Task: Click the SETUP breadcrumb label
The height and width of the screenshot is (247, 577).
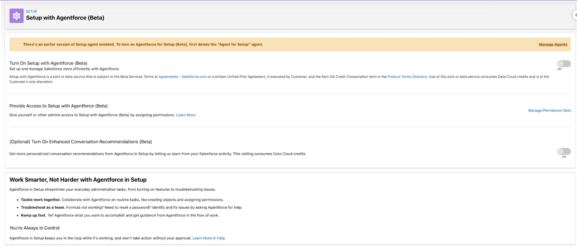Action: (x=31, y=12)
